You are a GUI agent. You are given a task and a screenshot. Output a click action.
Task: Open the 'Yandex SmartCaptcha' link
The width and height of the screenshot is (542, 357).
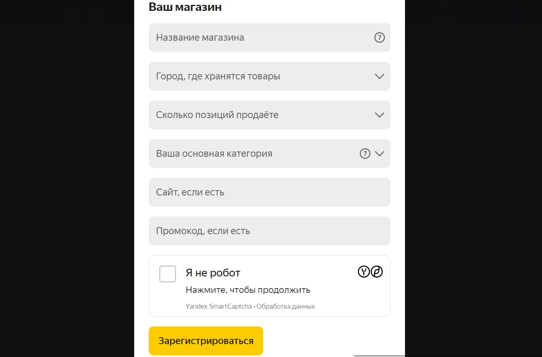coord(219,306)
